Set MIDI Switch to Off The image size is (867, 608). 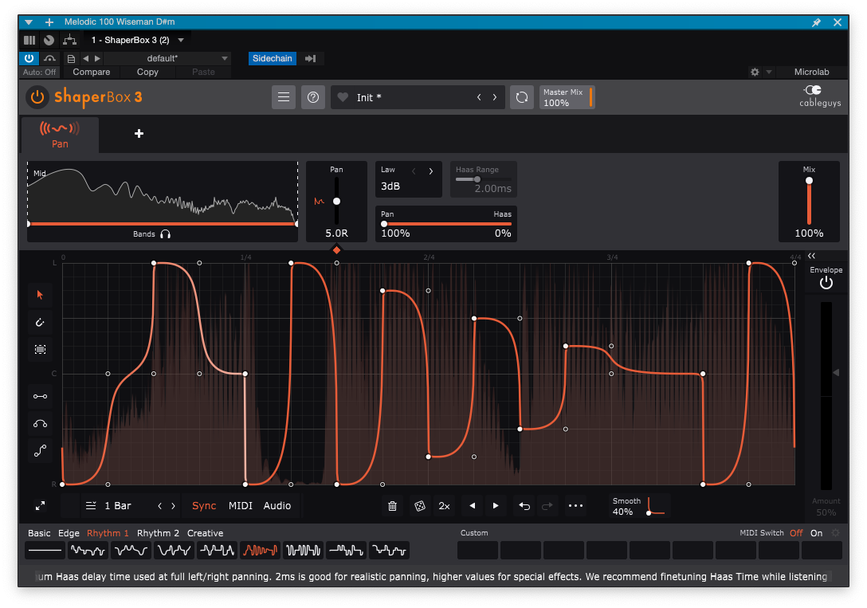click(x=796, y=533)
